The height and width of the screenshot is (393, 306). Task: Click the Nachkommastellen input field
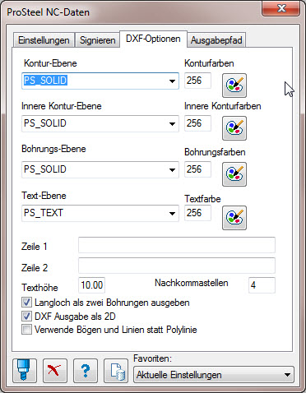[x=262, y=285]
